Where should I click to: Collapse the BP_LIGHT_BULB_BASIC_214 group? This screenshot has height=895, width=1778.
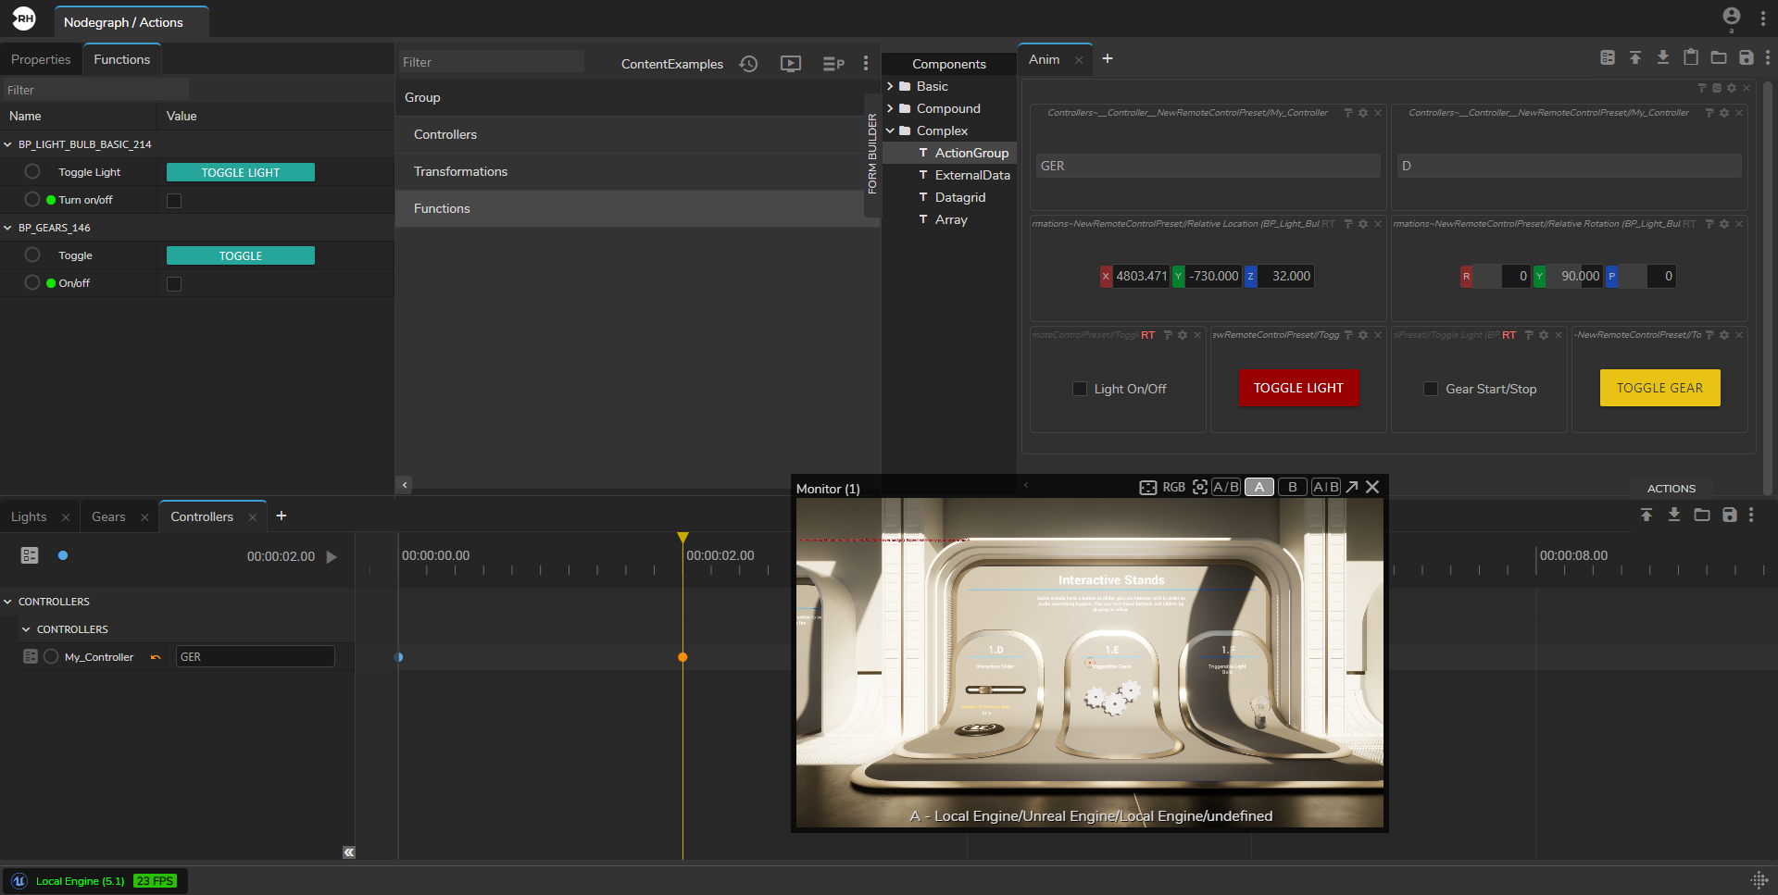click(x=8, y=144)
